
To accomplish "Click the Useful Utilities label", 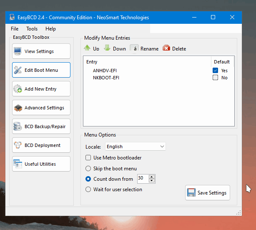I will pyautogui.click(x=40, y=164).
